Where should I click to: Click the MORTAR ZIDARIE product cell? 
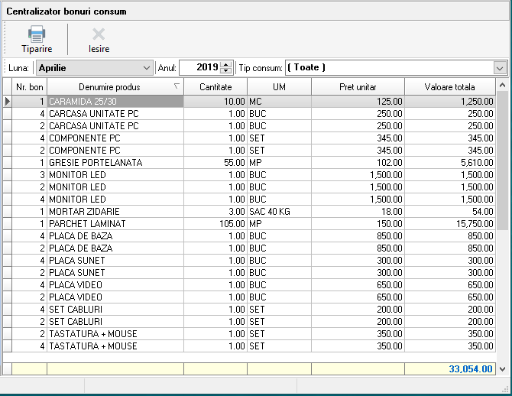coord(115,212)
